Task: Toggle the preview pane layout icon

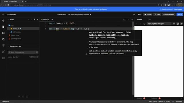Action: pos(128,19)
